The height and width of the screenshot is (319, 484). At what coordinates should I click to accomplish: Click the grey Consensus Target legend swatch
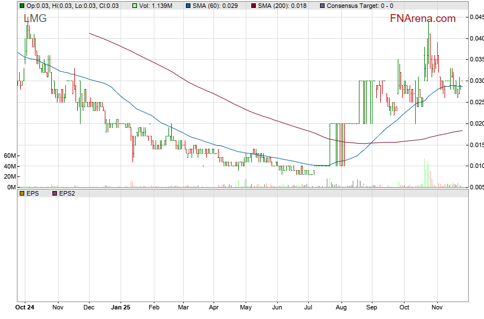click(322, 6)
